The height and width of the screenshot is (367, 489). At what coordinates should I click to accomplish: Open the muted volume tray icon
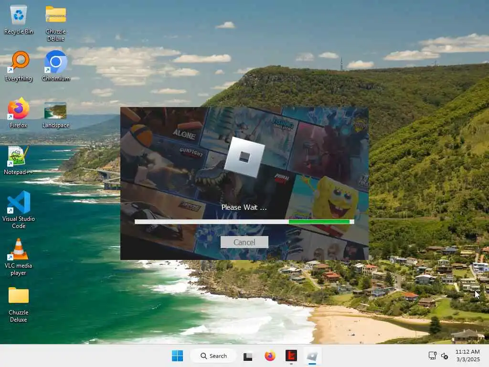coord(445,356)
